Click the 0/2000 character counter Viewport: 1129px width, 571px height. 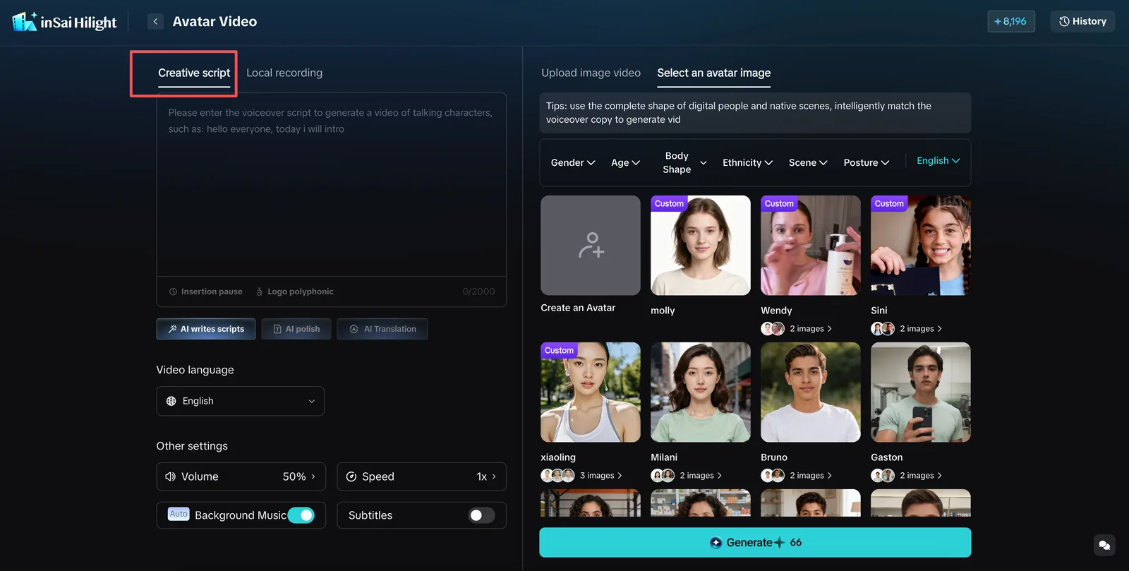pyautogui.click(x=478, y=291)
